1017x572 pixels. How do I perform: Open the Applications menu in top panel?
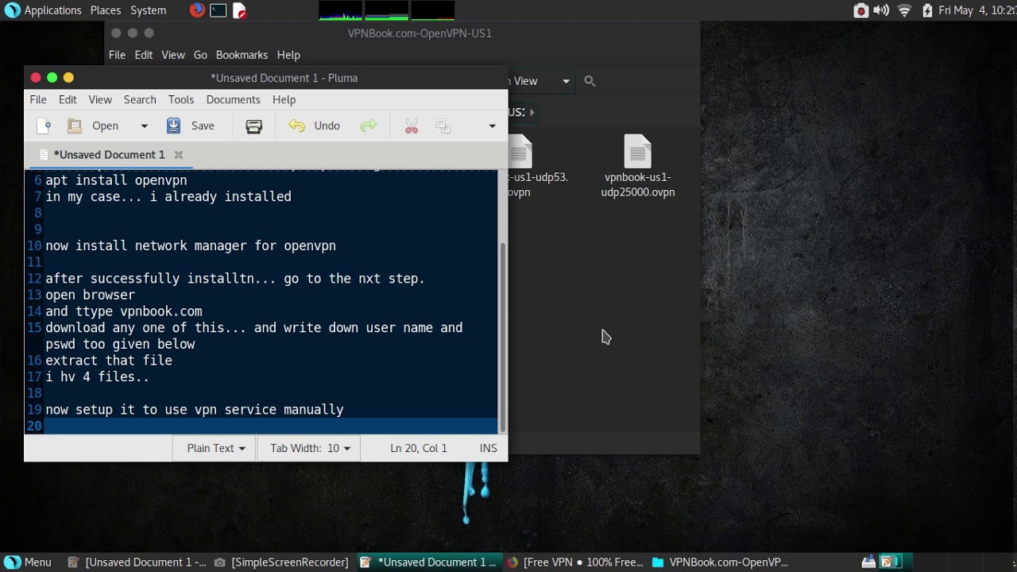53,10
